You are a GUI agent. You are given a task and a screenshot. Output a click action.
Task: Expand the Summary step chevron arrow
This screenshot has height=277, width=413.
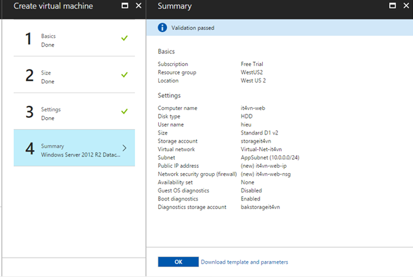[x=125, y=148]
